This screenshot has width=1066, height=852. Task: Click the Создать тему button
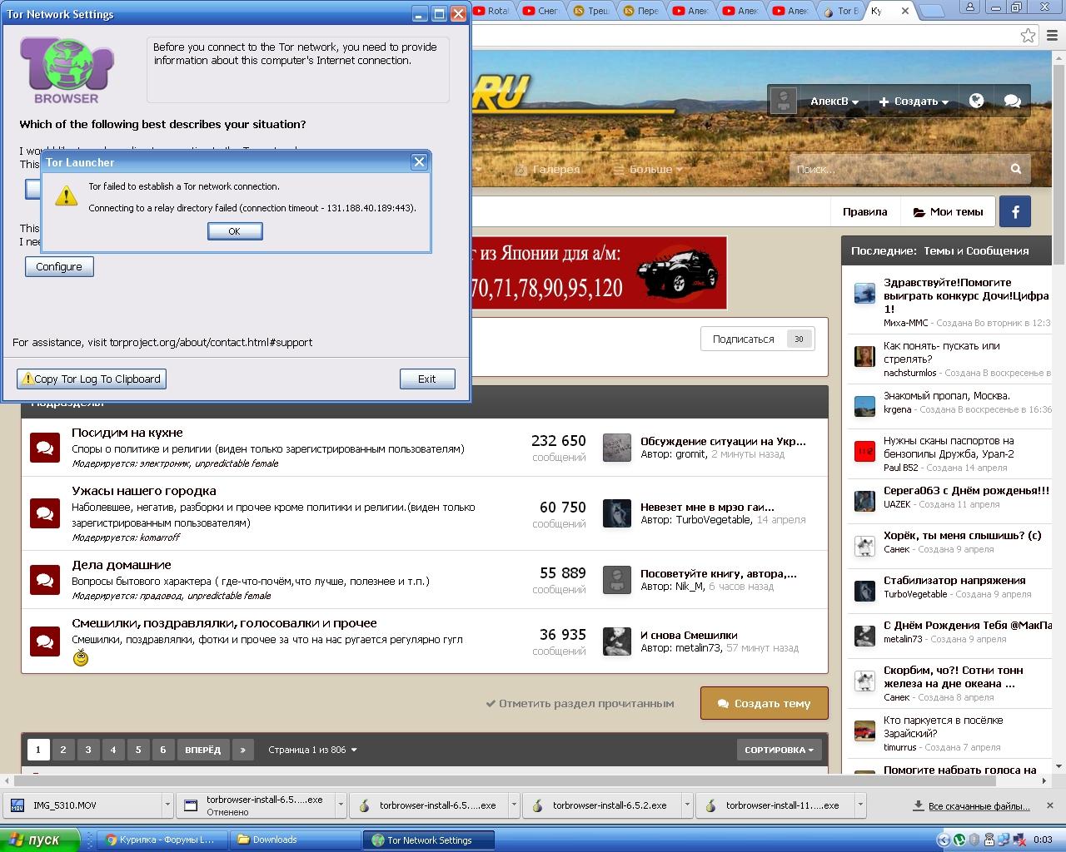tap(764, 703)
